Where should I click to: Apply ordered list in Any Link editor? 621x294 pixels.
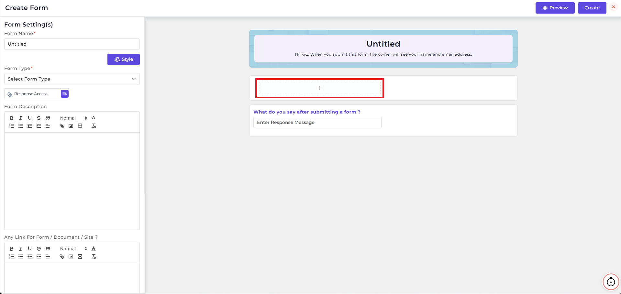pyautogui.click(x=12, y=256)
